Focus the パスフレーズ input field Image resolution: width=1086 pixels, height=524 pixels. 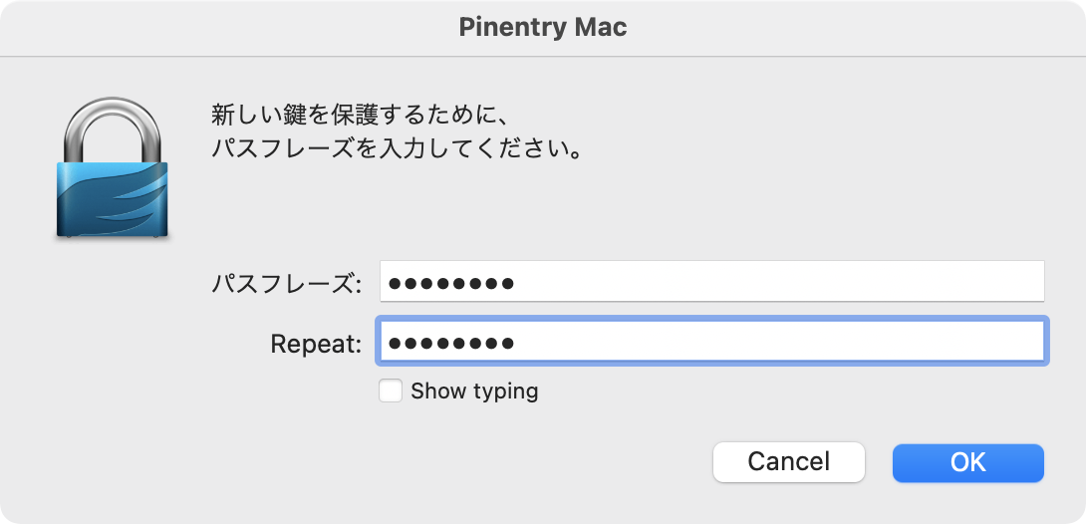(712, 282)
